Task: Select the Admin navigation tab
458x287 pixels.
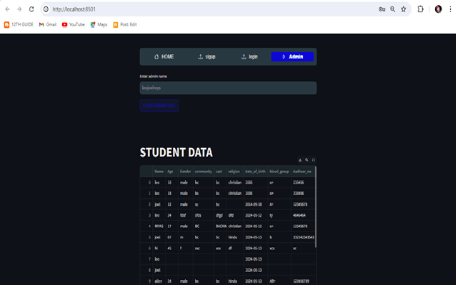Action: (292, 56)
